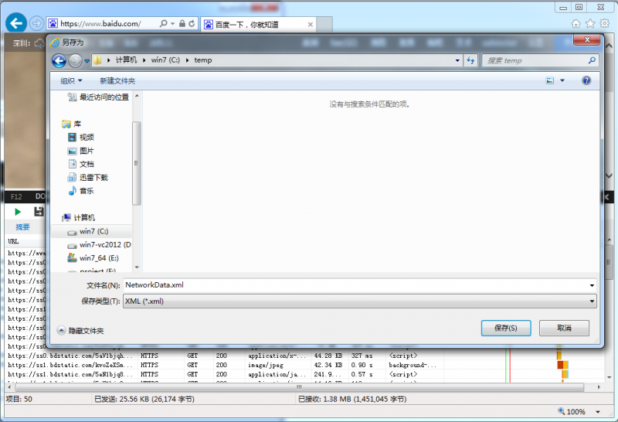Click the 取消 button

564,328
